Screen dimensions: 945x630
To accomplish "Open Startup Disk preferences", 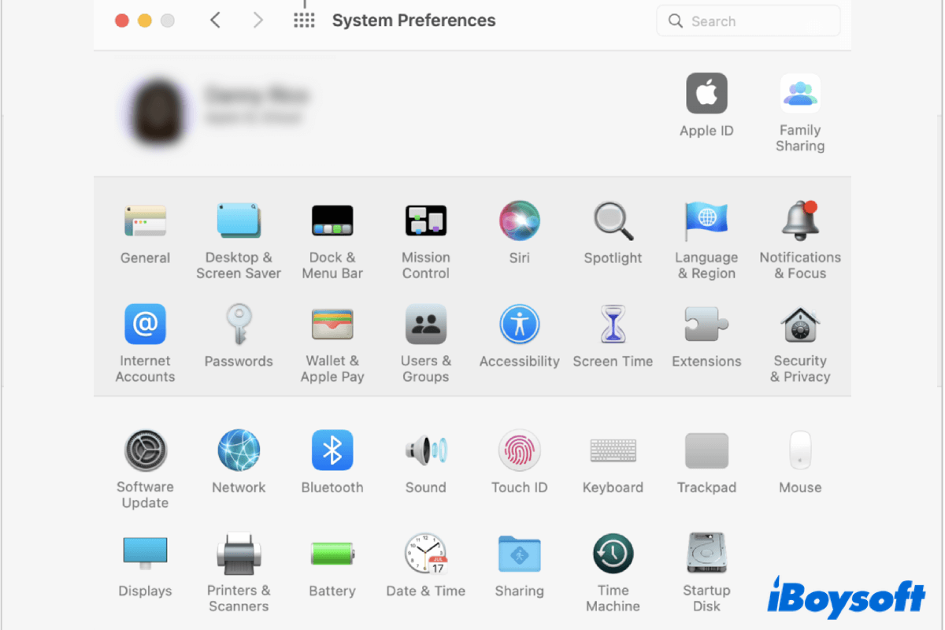I will point(706,554).
